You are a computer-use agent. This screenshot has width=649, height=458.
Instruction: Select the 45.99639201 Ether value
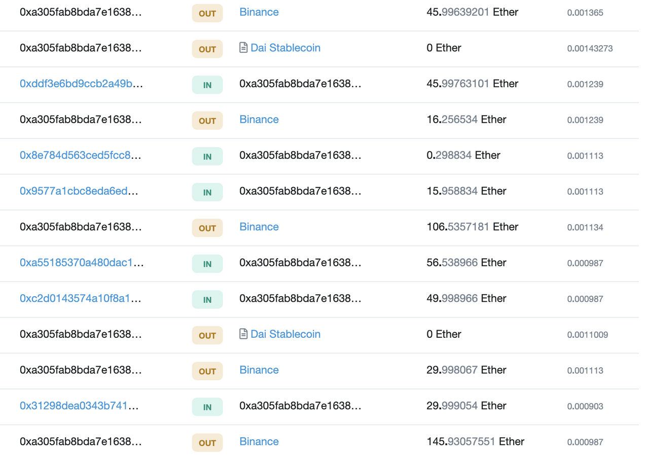click(473, 12)
